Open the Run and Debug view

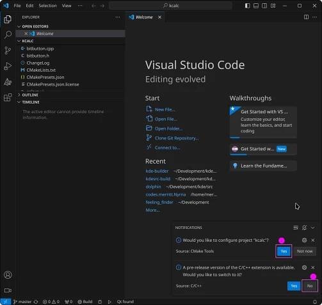pyautogui.click(x=8, y=66)
